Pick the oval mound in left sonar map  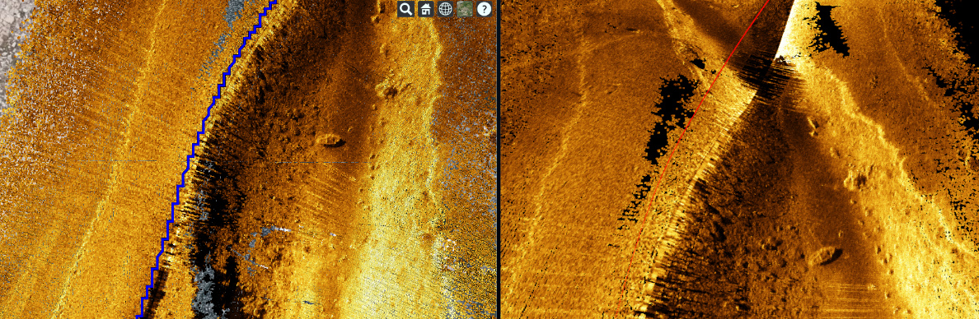pyautogui.click(x=330, y=141)
